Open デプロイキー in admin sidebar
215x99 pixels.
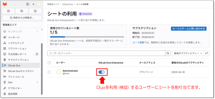click(x=21, y=88)
